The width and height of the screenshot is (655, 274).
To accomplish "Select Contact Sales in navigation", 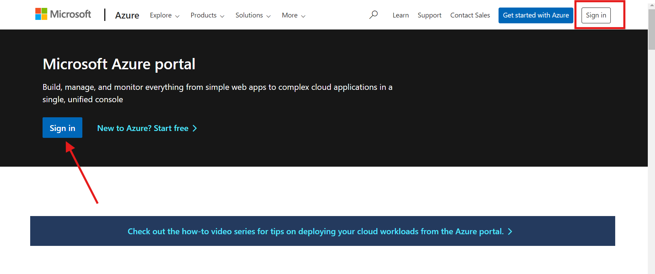I will 470,15.
